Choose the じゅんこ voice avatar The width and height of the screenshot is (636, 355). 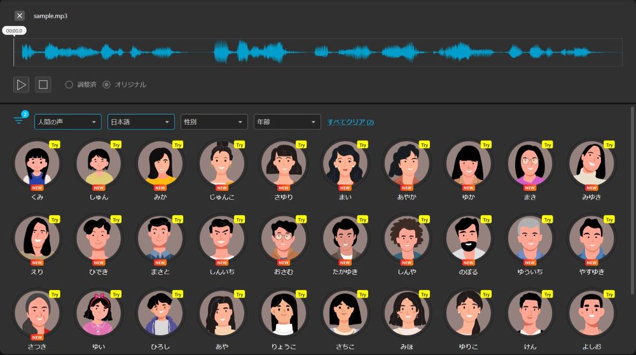(222, 163)
